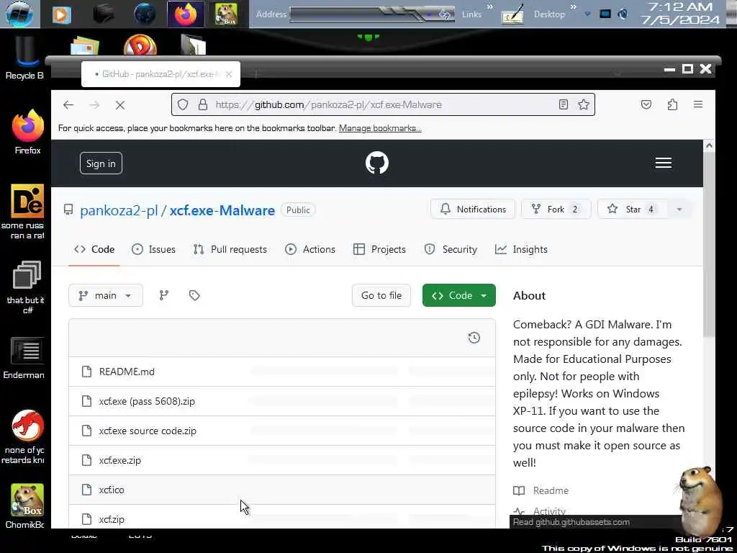The image size is (737, 553).
Task: Jump to the Readme link in About
Action: click(551, 490)
